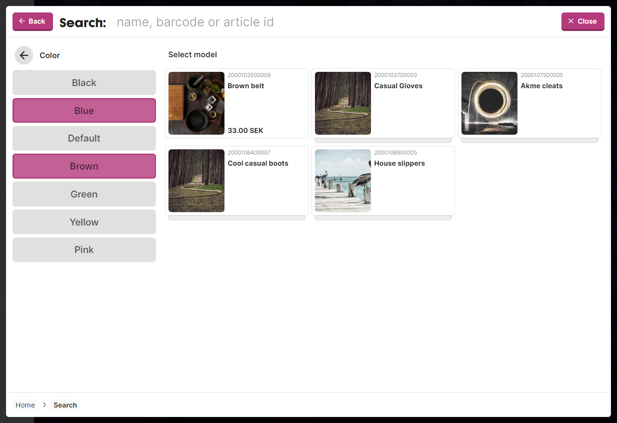Enable the Black color filter
Viewport: 617px width, 423px height.
click(x=84, y=82)
